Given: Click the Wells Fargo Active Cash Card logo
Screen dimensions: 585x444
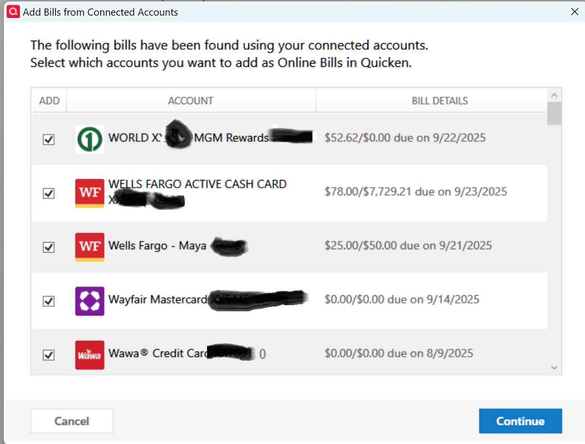Looking at the screenshot, I should point(90,193).
